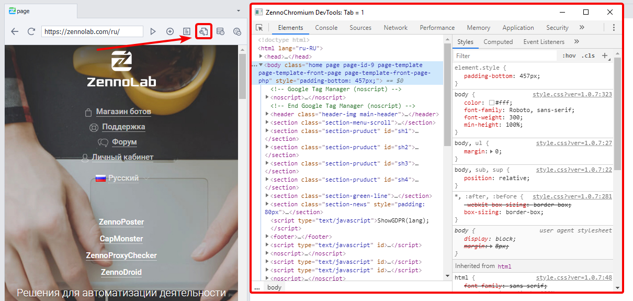This screenshot has height=301, width=633.
Task: Expand the section-menu-scroll node
Action: point(267,122)
